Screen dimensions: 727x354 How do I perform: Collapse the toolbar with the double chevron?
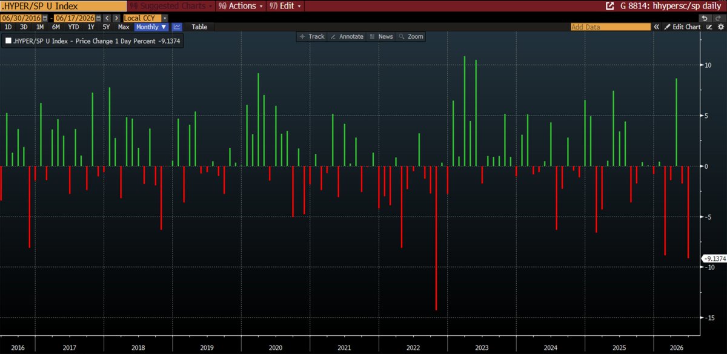pos(656,27)
